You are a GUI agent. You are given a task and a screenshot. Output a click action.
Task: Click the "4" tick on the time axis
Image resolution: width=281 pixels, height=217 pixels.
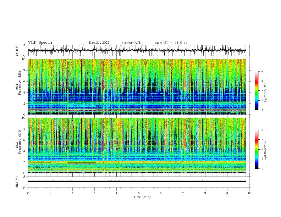pyautogui.click(x=116, y=193)
